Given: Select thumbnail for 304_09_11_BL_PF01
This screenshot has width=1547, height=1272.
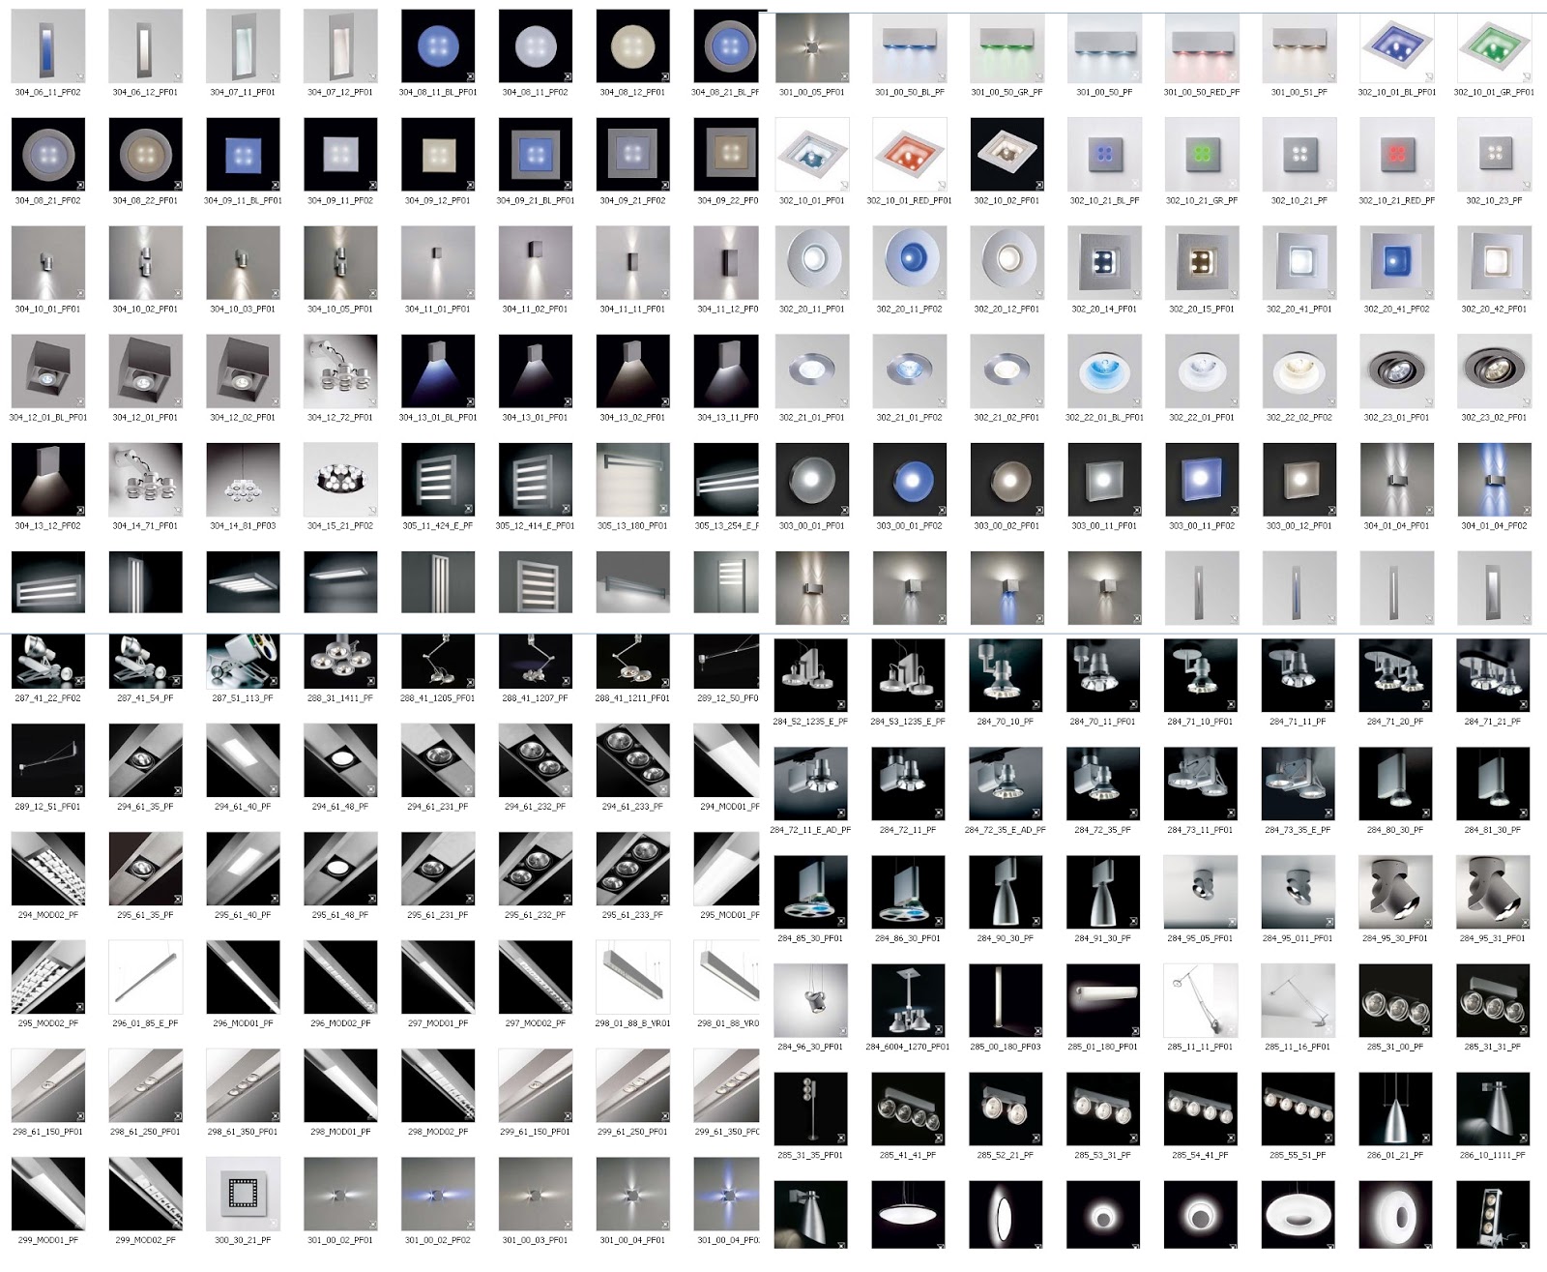Looking at the screenshot, I should click(x=244, y=154).
